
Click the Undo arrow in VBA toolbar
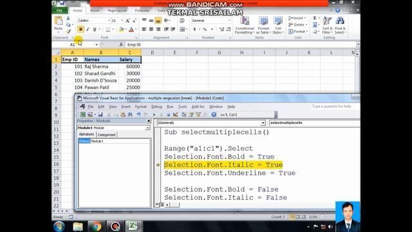tap(138, 115)
